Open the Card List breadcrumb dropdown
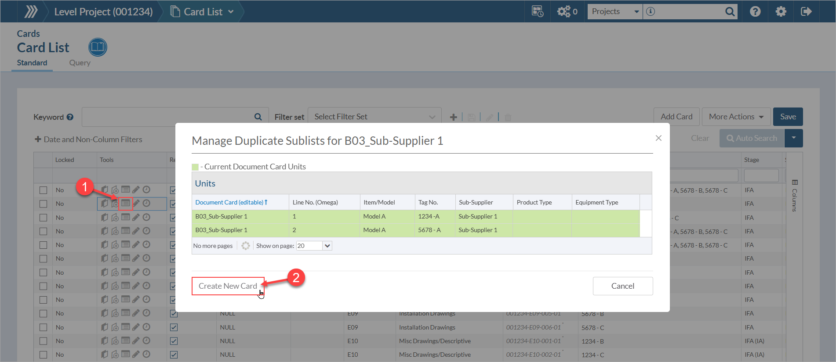Viewport: 836px width, 362px height. pos(231,12)
